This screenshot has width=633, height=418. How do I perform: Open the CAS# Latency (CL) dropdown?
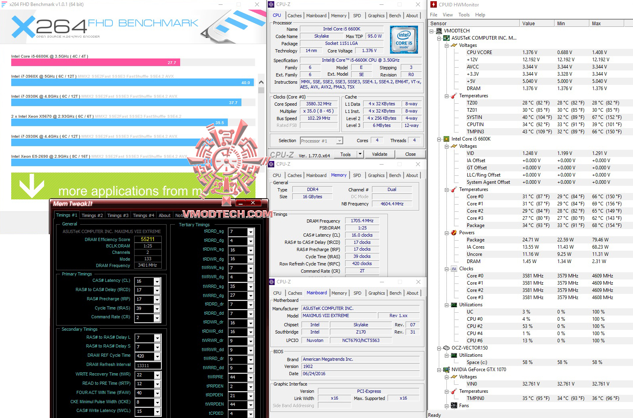coord(157,281)
